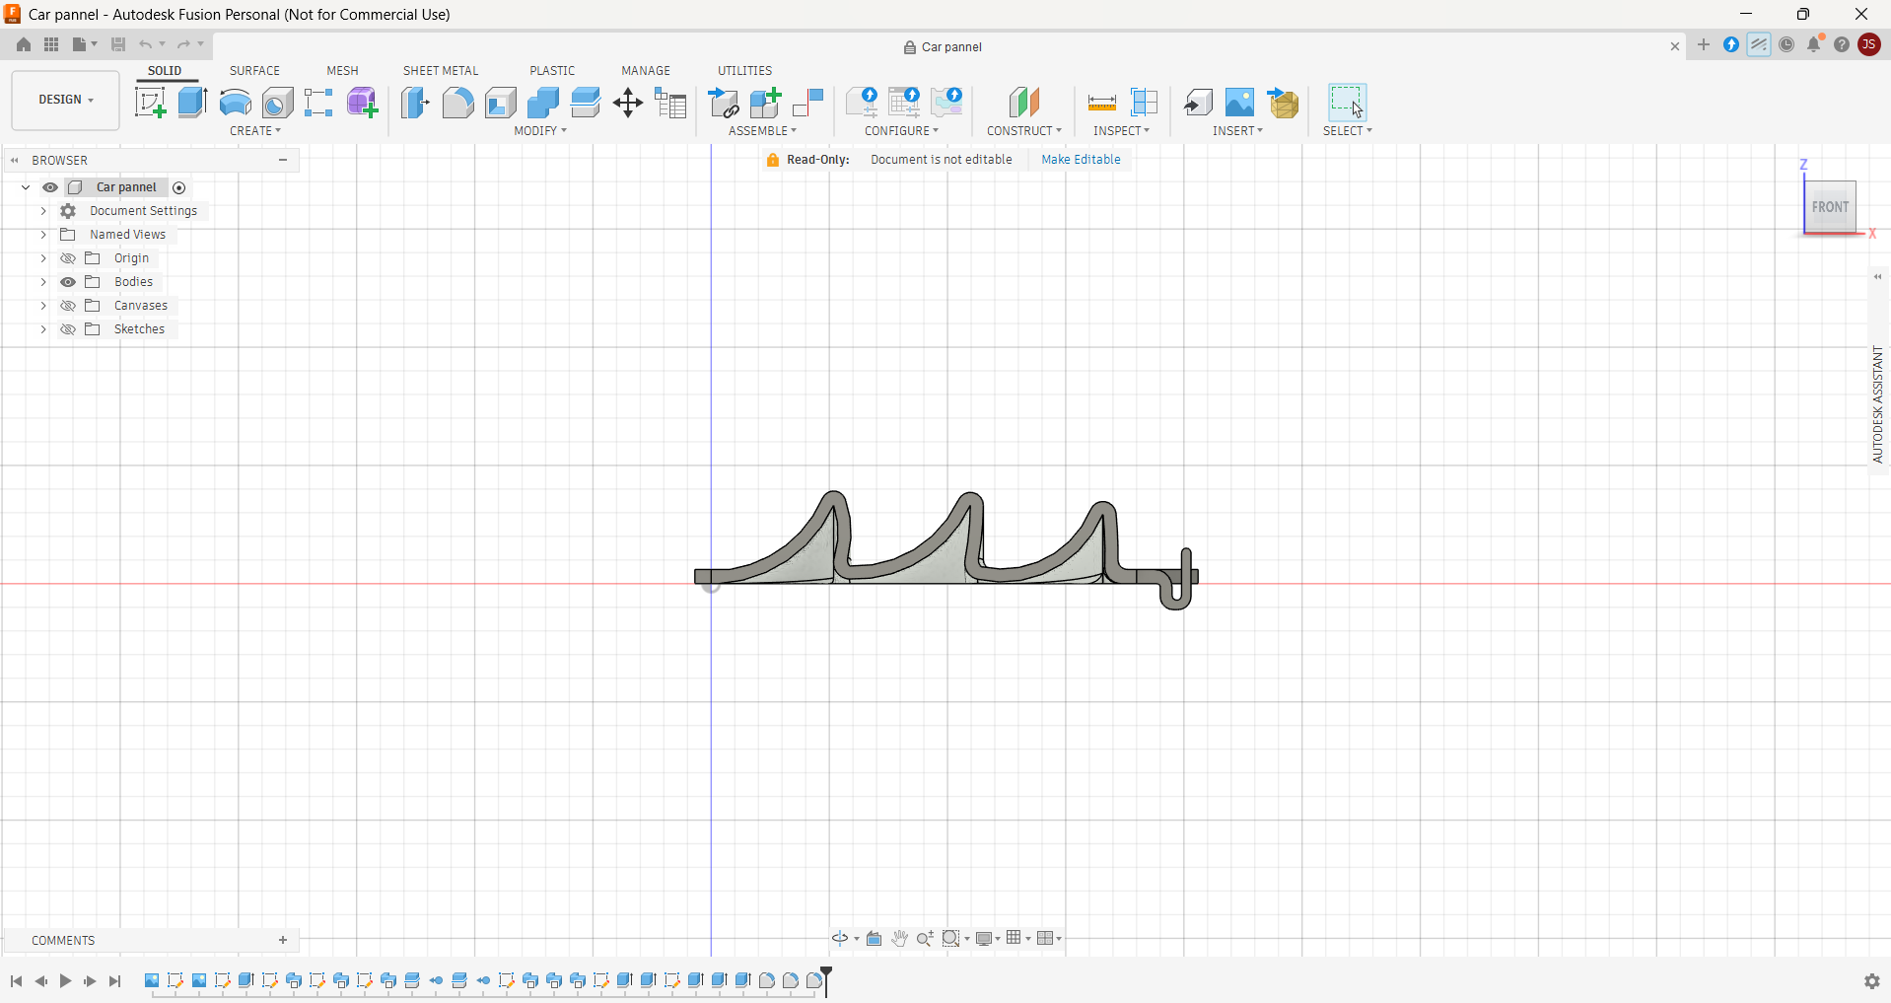Switch to the MANAGE tab
This screenshot has height=1003, width=1891.
[x=646, y=71]
